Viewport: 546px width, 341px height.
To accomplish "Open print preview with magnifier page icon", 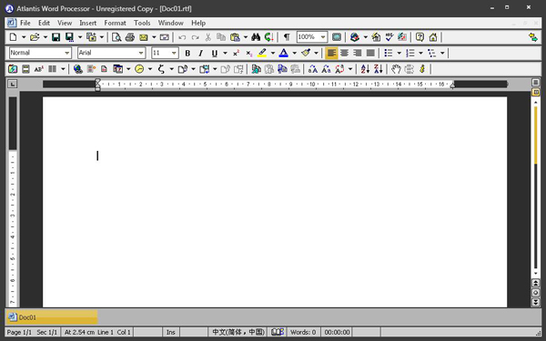I will (116, 37).
